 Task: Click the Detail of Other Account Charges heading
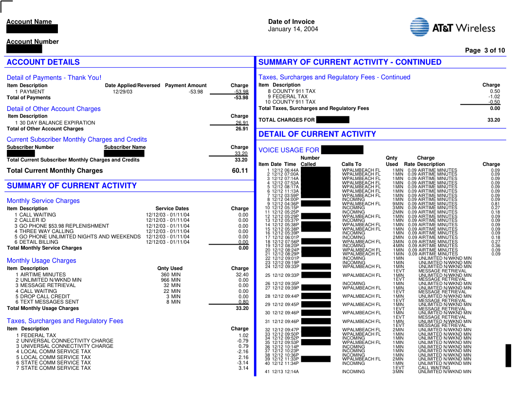tap(54, 109)
